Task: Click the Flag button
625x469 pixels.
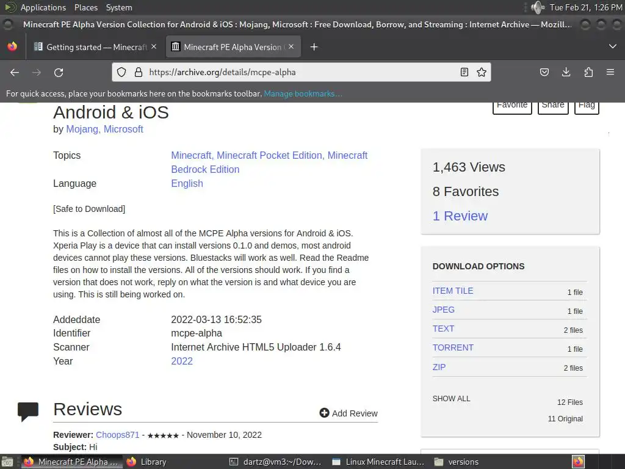Action: click(x=587, y=106)
